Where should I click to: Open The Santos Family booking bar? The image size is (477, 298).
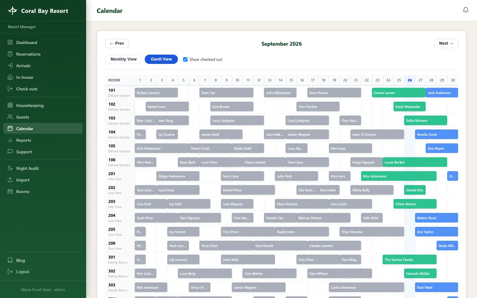(409, 260)
